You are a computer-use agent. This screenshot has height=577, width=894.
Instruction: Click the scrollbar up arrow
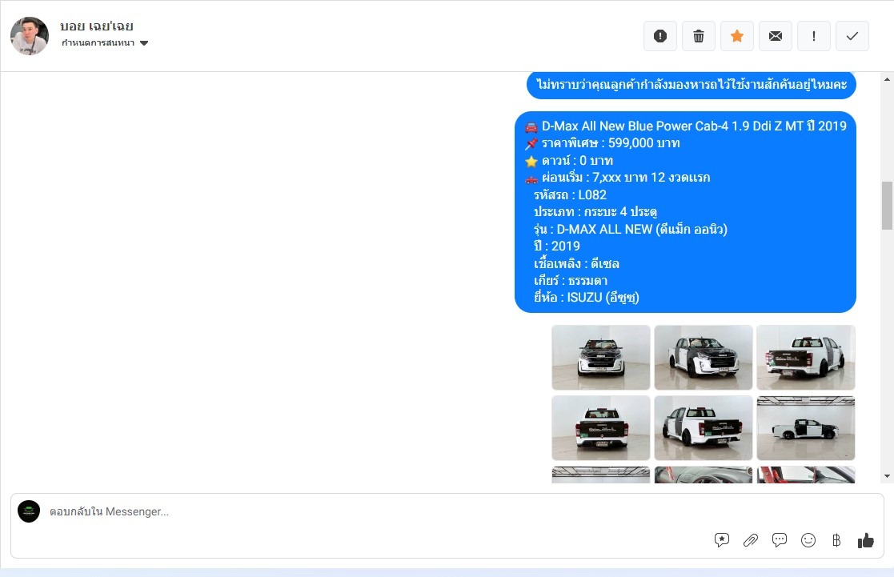coord(887,79)
